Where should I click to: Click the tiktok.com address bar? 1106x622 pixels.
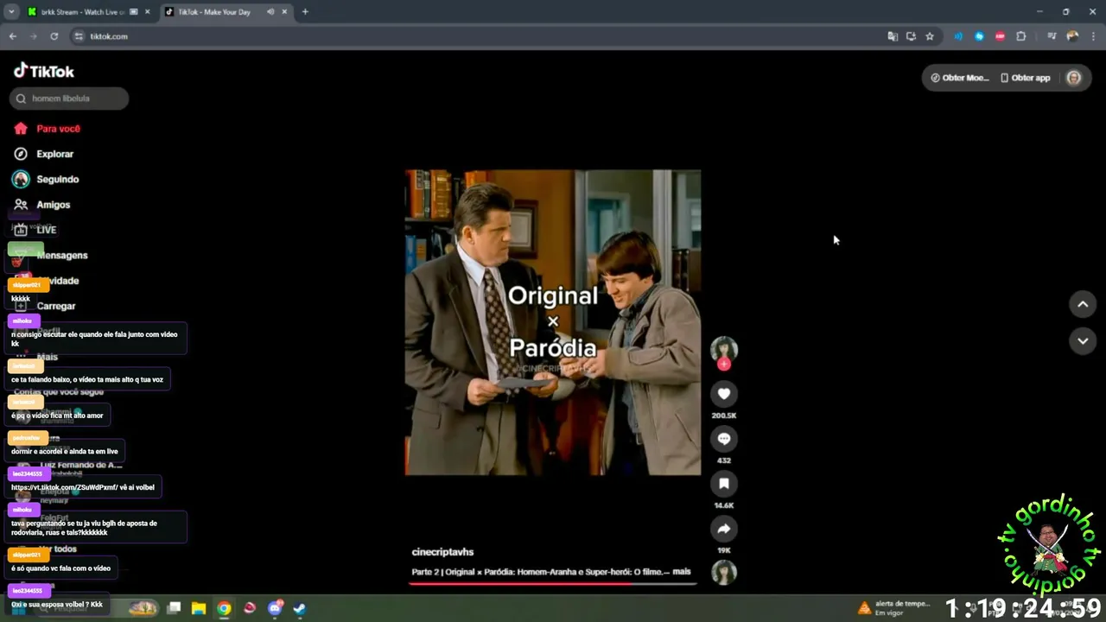(x=475, y=36)
